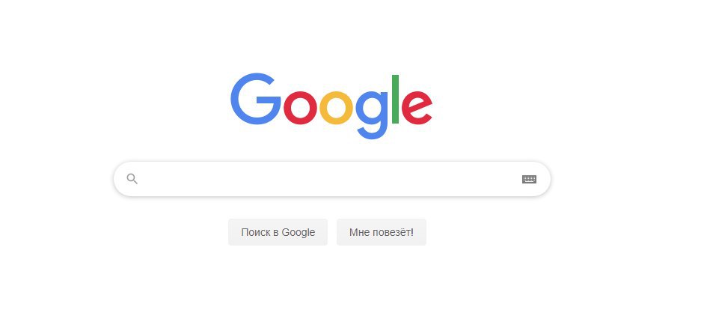The width and height of the screenshot is (701, 319).
Task: Open the on-screen virtual keyboard icon
Action: coord(529,180)
